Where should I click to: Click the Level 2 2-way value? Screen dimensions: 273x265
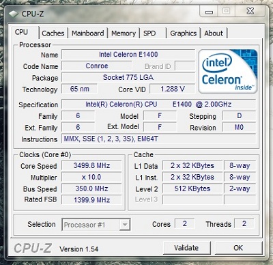pos(240,189)
